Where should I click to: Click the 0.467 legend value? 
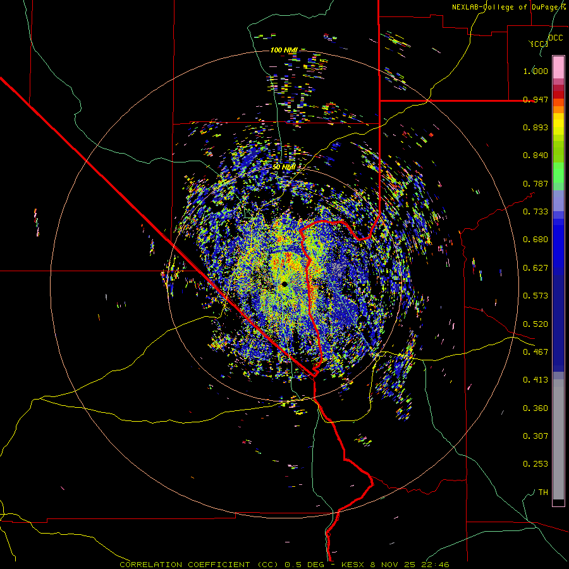coord(535,352)
